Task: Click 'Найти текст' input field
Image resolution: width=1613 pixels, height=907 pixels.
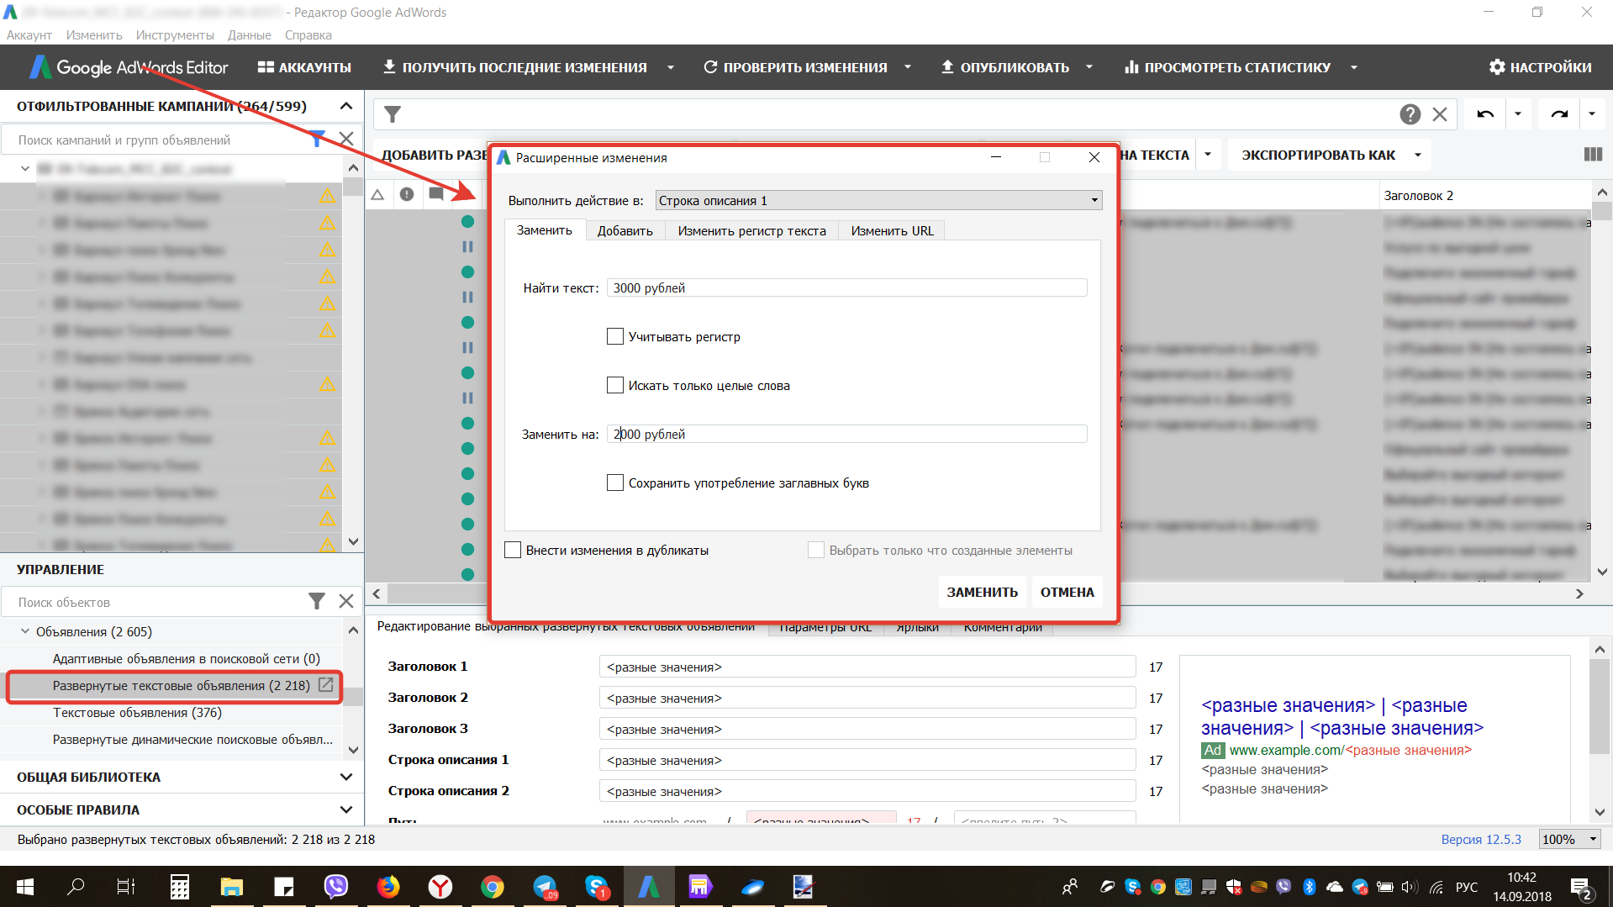Action: click(x=846, y=287)
